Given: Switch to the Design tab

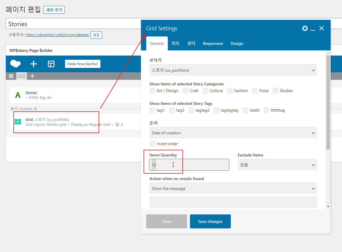Looking at the screenshot, I should 237,44.
